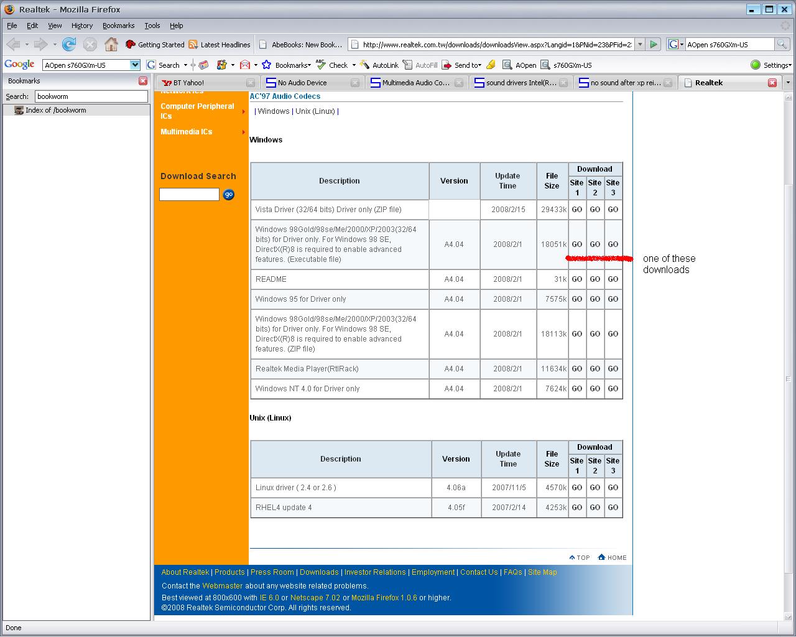Expand the Google toolbar search box dropdown
The width and height of the screenshot is (796, 637).
[x=135, y=65]
